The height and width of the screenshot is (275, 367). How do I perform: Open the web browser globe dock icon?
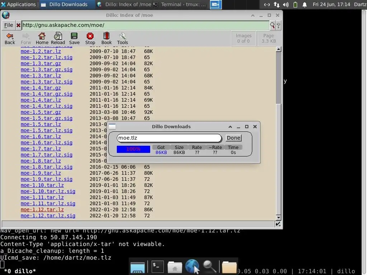pos(192,266)
